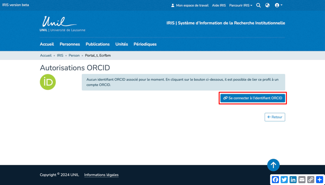The height and width of the screenshot is (185, 325).
Task: Open the Publications menu
Action: click(x=97, y=44)
